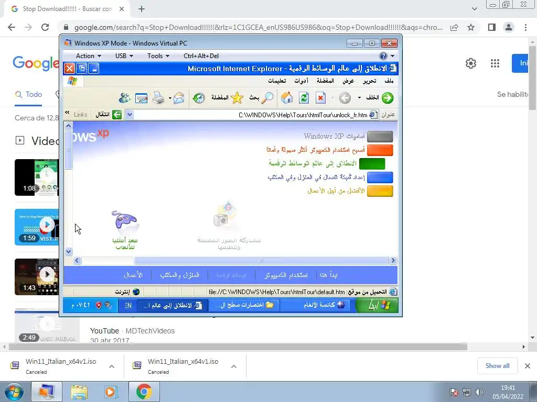Click Chrome's reload page icon

point(45,27)
